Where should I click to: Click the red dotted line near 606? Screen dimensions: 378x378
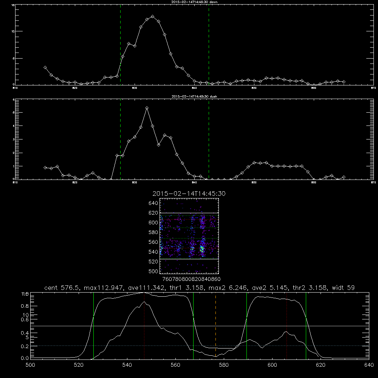point(287,326)
